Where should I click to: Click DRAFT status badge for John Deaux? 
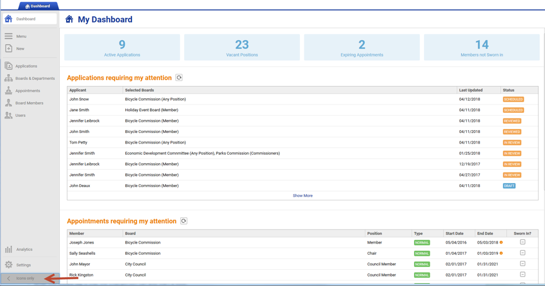point(509,185)
